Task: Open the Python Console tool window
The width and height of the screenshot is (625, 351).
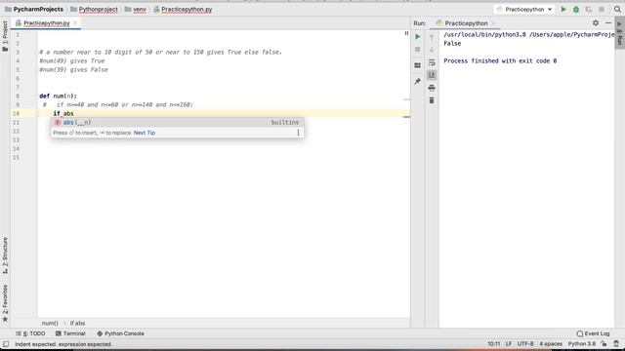Action: point(120,333)
